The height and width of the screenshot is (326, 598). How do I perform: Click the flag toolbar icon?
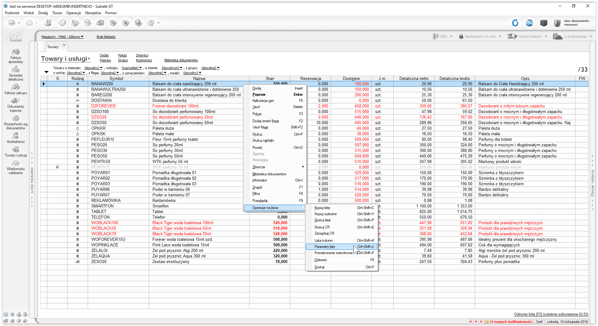[x=48, y=23]
